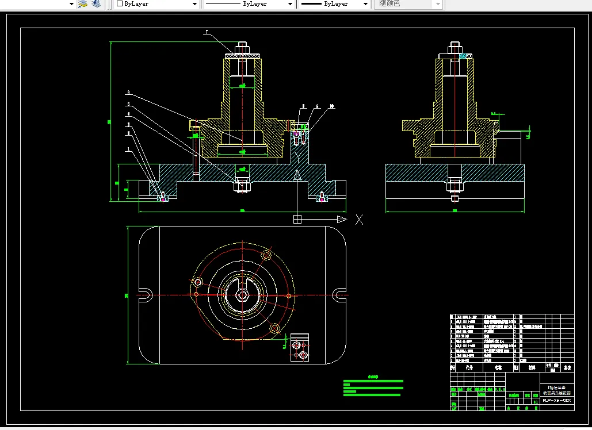Click the right U-slot on base plate

(339, 295)
